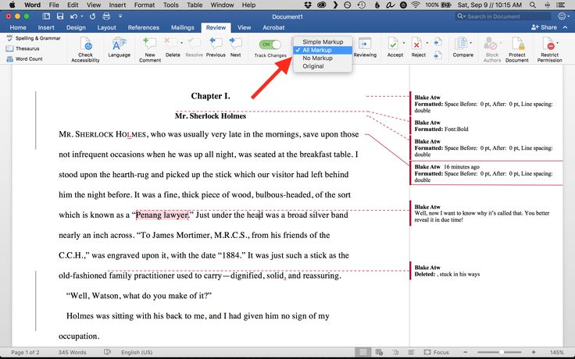The width and height of the screenshot is (575, 359).
Task: Open the Undo history dropdown arrow
Action: (x=82, y=16)
